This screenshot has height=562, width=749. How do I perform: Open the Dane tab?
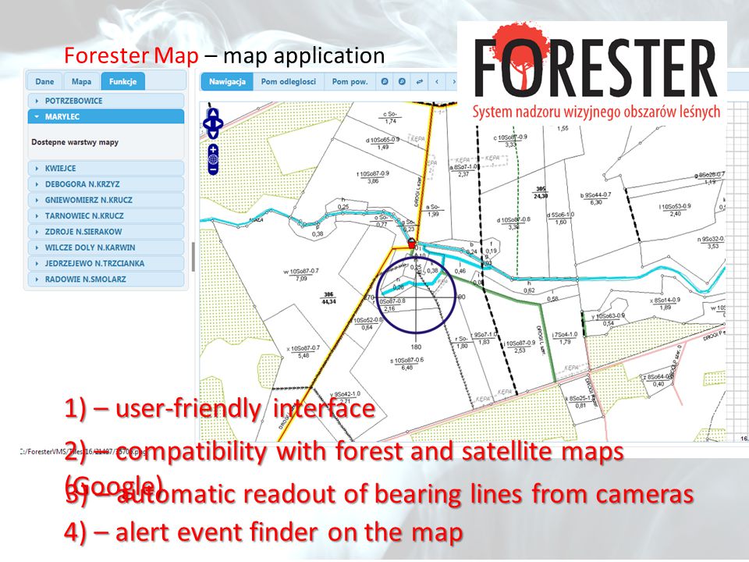(x=44, y=81)
